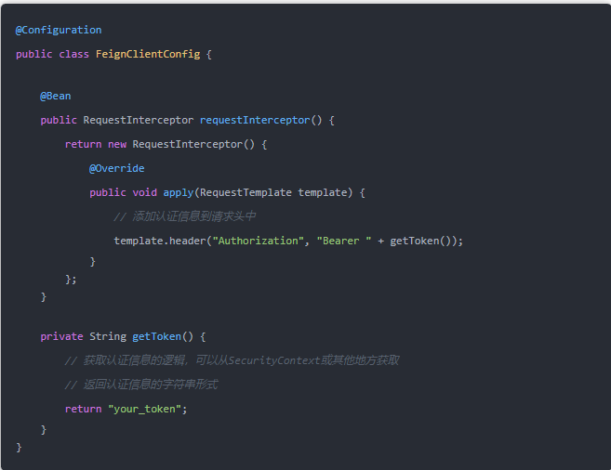Click the comment above template.header line
Image resolution: width=611 pixels, height=470 pixels.
tap(184, 216)
